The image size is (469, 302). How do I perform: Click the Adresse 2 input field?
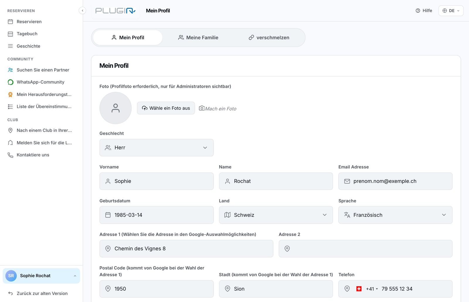[x=365, y=249]
